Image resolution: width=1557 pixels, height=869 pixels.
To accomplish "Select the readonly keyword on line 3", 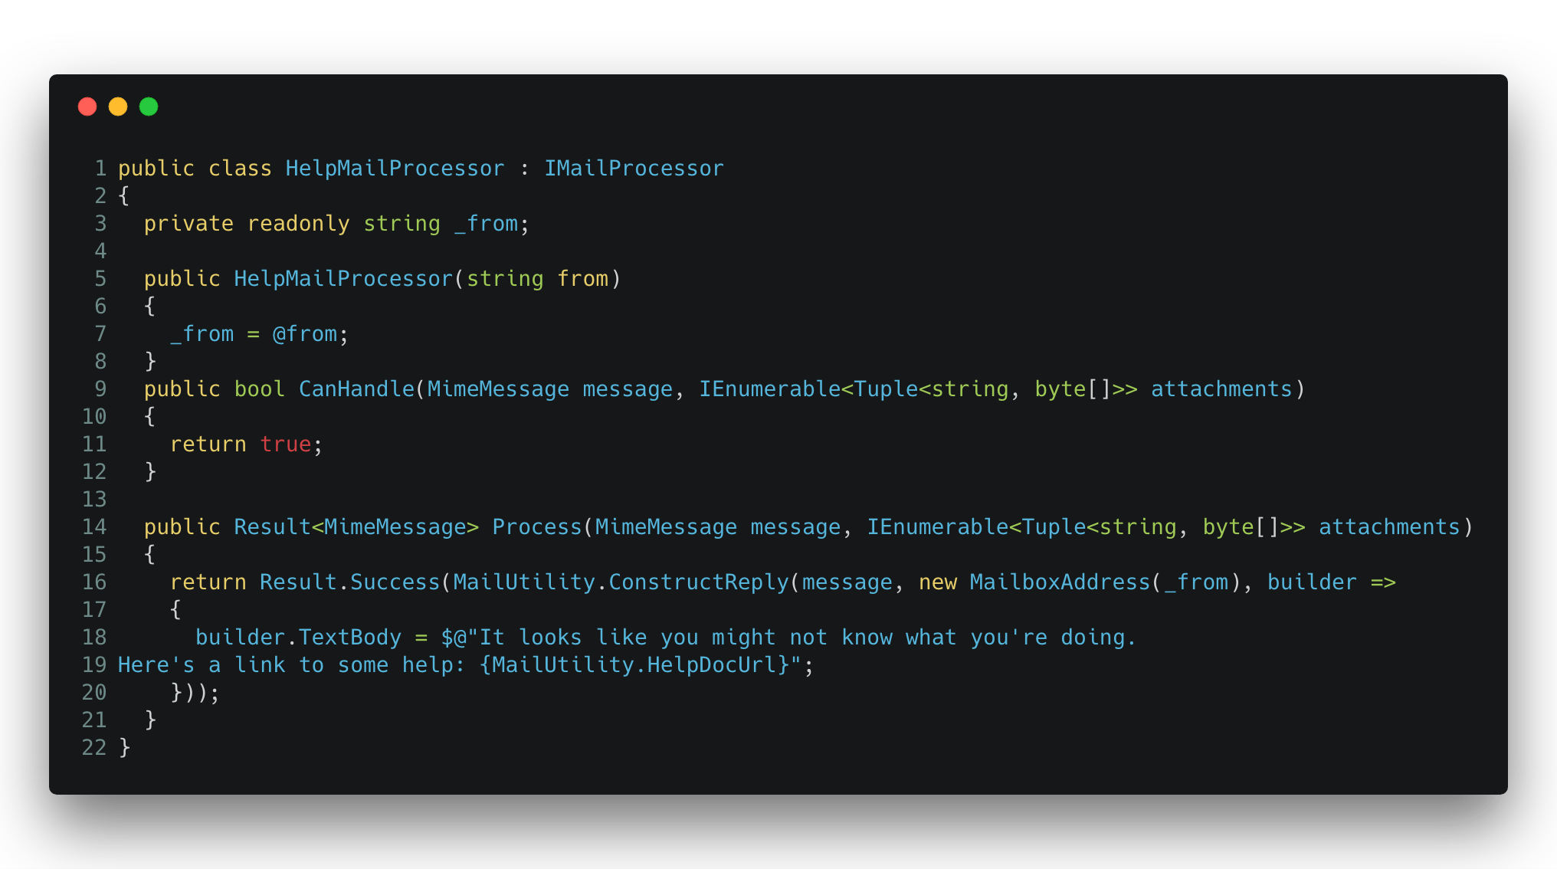I will [x=298, y=224].
